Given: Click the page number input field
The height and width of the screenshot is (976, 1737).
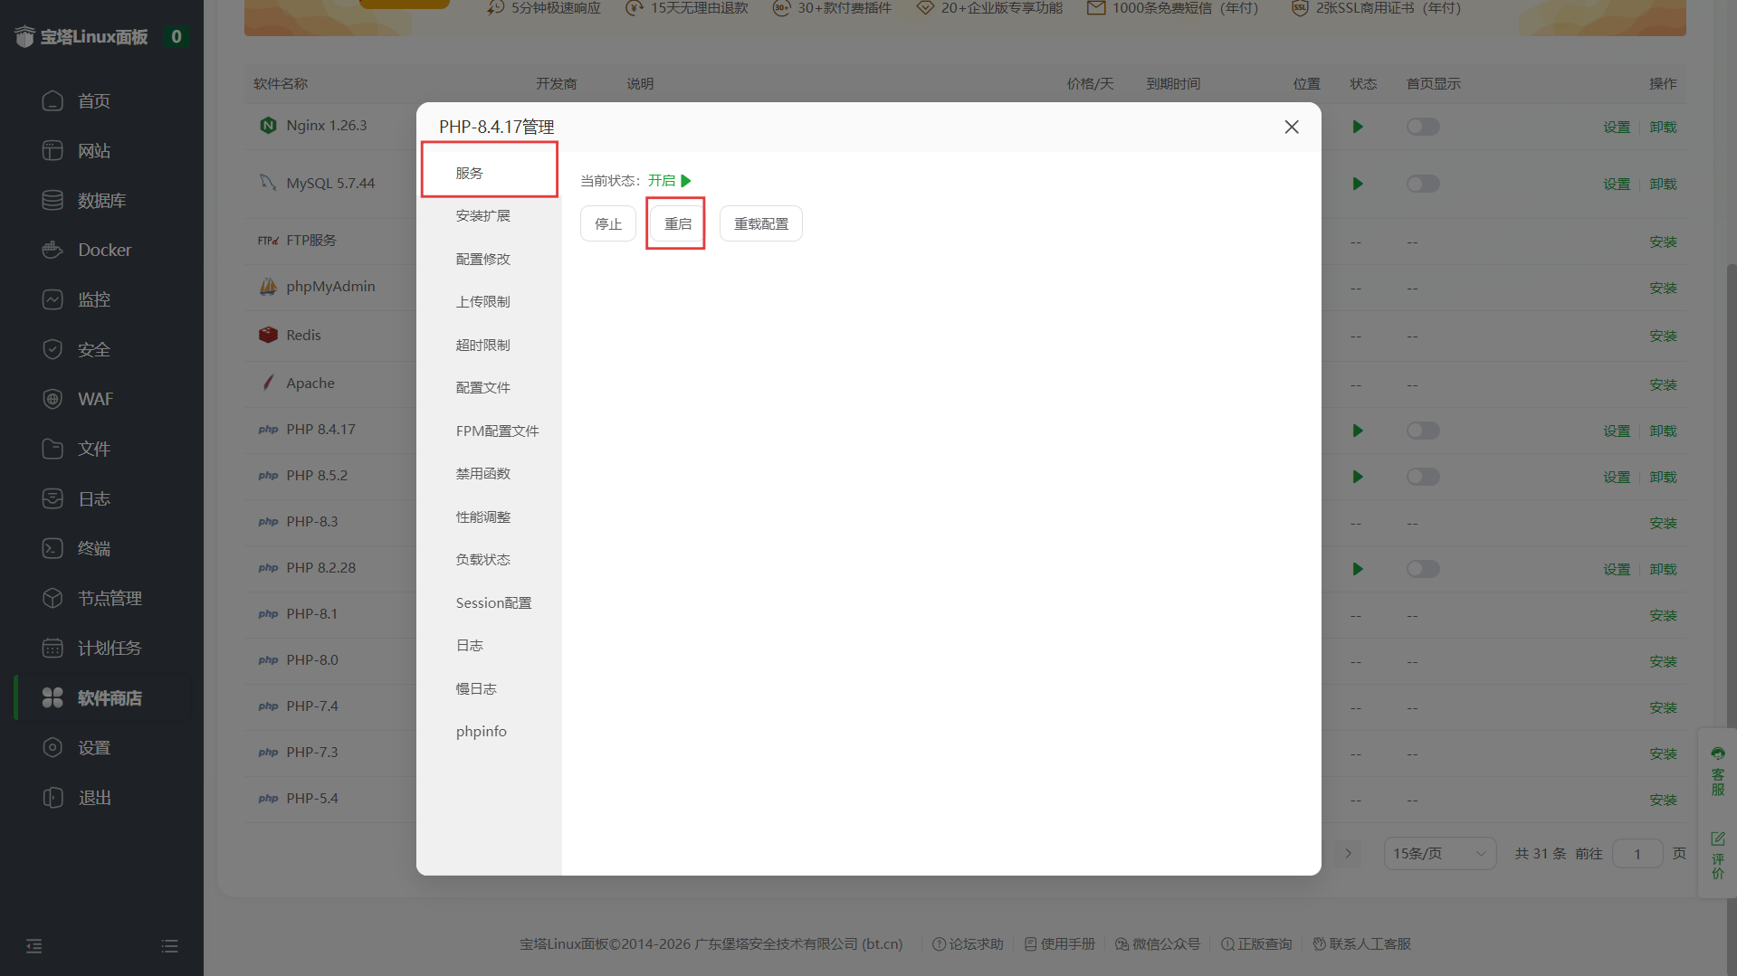Looking at the screenshot, I should pos(1637,853).
